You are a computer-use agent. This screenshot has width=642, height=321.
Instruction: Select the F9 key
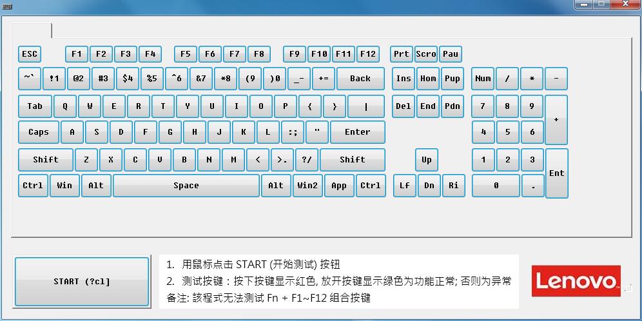click(295, 54)
